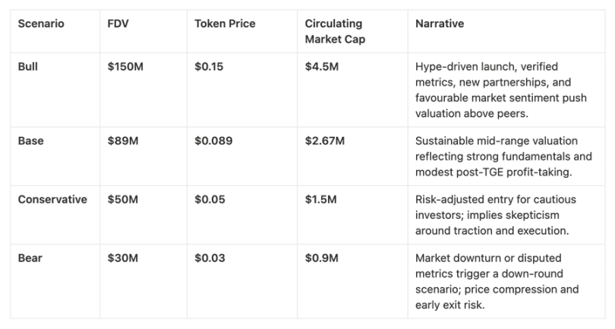Select the Base scenario cell
615x329 pixels.
coord(30,141)
